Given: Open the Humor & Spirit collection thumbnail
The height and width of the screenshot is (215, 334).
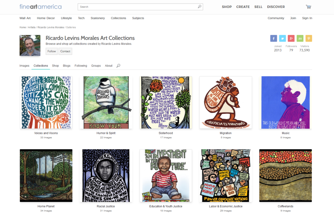Looking at the screenshot, I should (106, 102).
